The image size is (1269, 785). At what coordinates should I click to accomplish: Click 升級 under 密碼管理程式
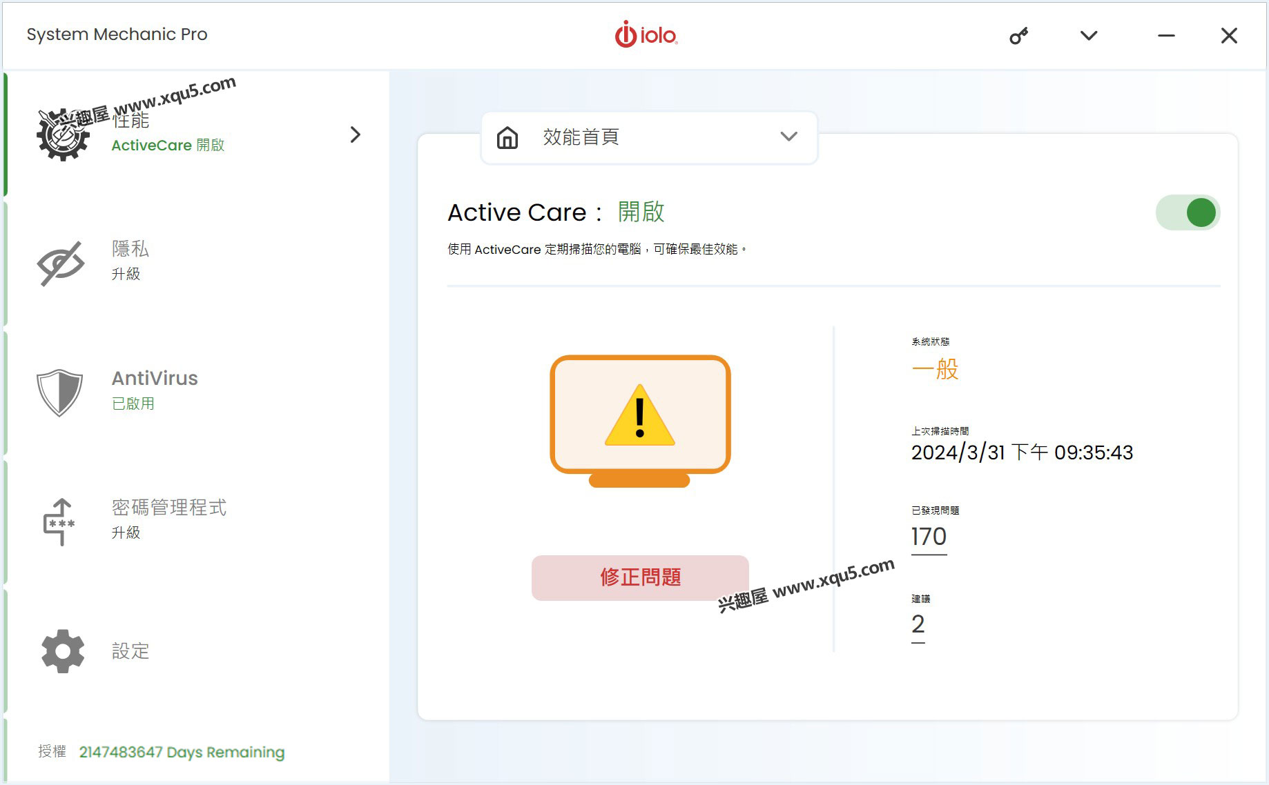[x=126, y=533]
